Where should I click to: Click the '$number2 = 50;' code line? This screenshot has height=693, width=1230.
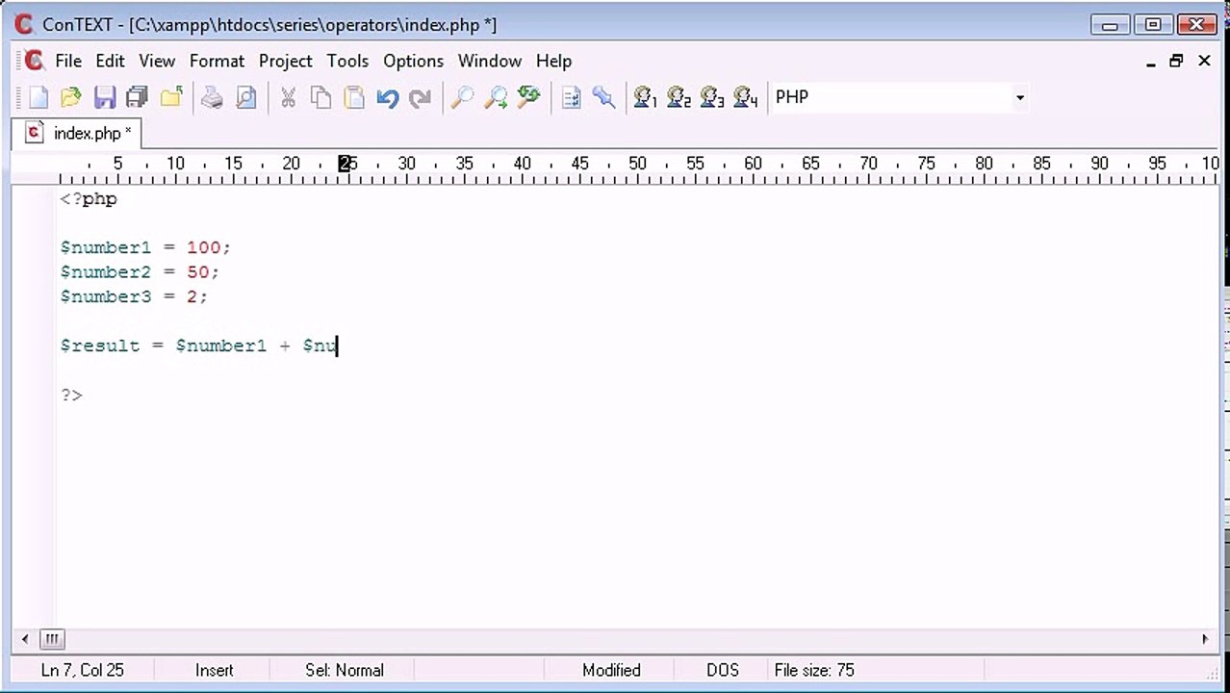[x=140, y=272]
